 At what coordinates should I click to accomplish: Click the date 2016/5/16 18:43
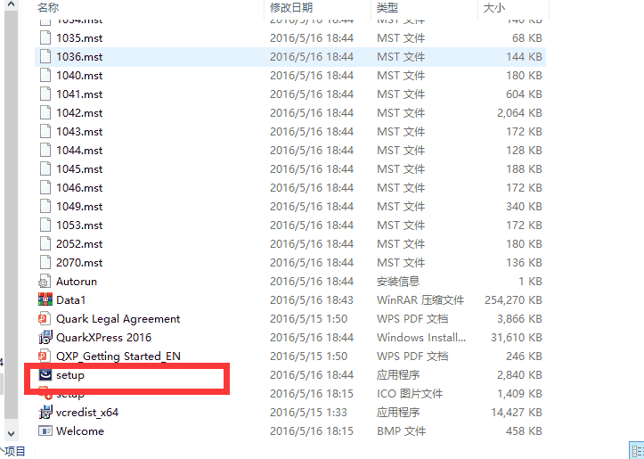point(312,300)
